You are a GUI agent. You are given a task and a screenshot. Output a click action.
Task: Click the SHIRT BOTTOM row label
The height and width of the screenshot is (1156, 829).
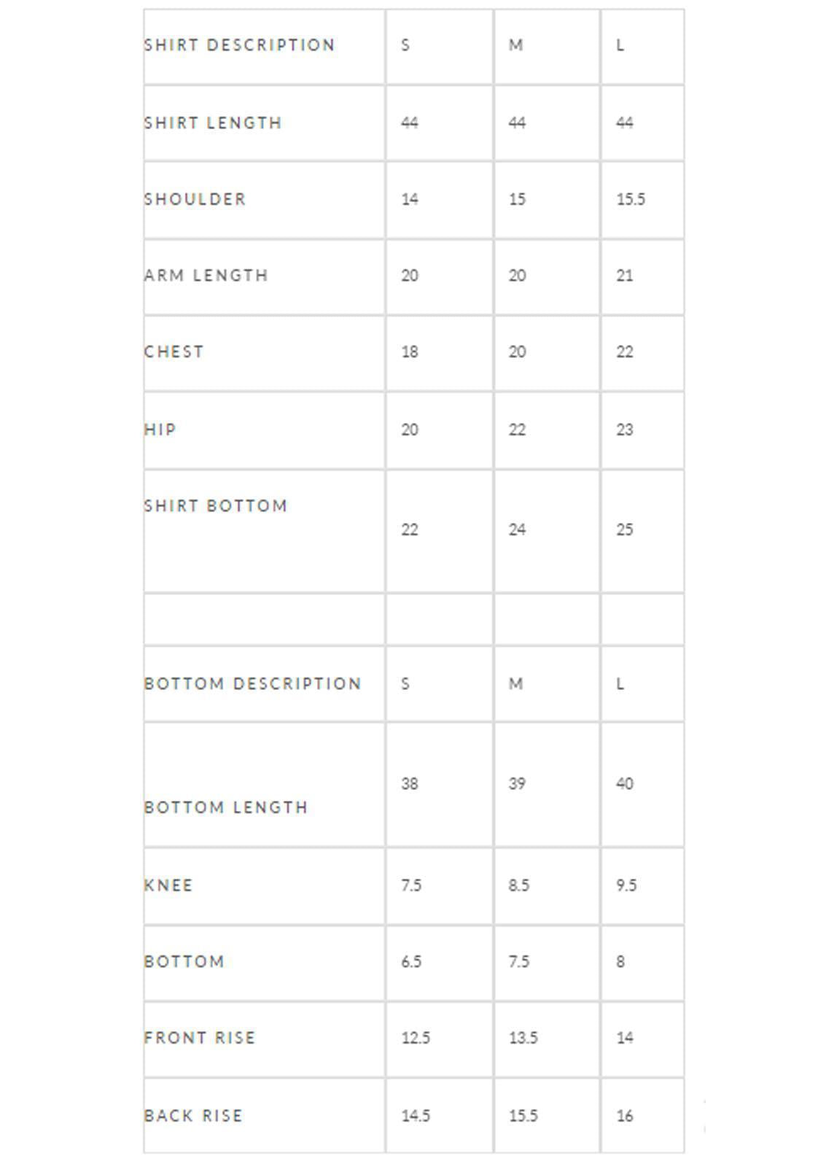[x=216, y=506]
